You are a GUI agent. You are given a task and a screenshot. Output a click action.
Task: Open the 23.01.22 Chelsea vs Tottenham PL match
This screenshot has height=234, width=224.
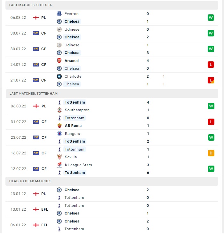112,194
